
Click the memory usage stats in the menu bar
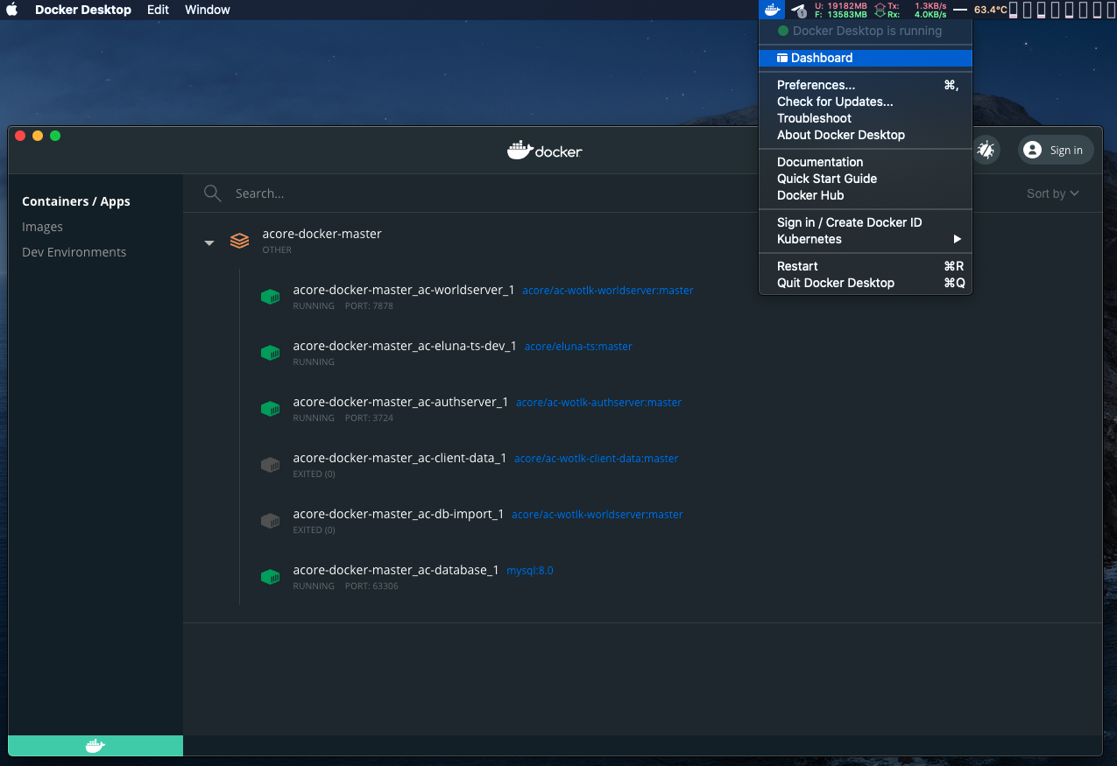[840, 11]
